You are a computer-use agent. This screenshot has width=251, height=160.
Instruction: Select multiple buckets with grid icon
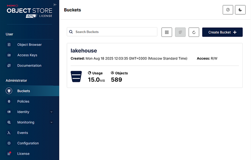(167, 32)
